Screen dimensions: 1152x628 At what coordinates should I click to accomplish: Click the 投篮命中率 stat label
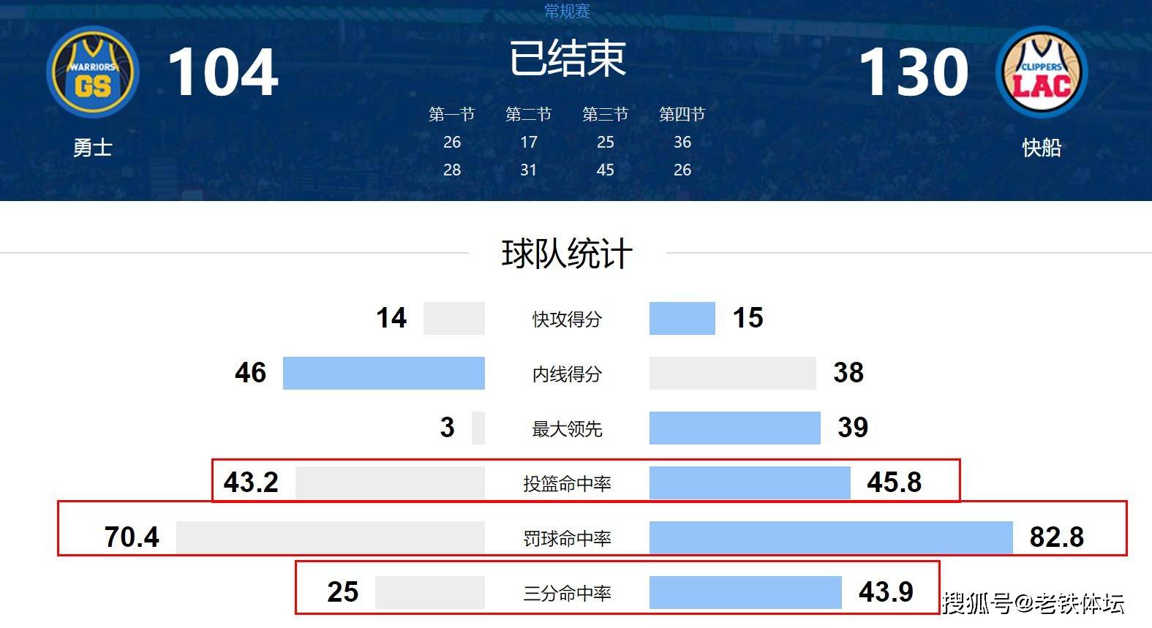tap(567, 483)
